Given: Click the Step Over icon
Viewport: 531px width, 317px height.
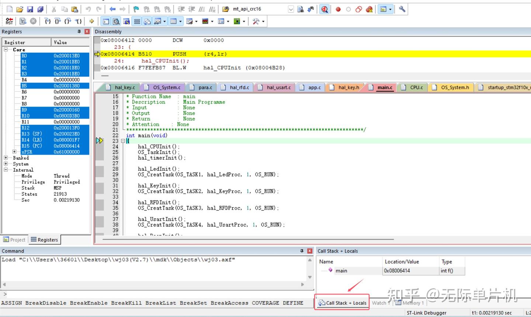Looking at the screenshot, I should coord(58,21).
